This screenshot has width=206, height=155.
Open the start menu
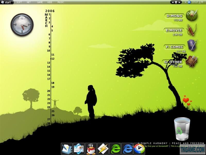[6, 2]
